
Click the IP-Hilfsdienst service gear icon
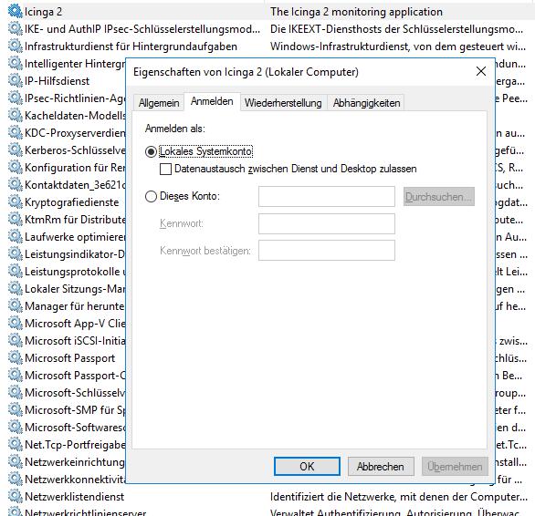click(x=16, y=81)
